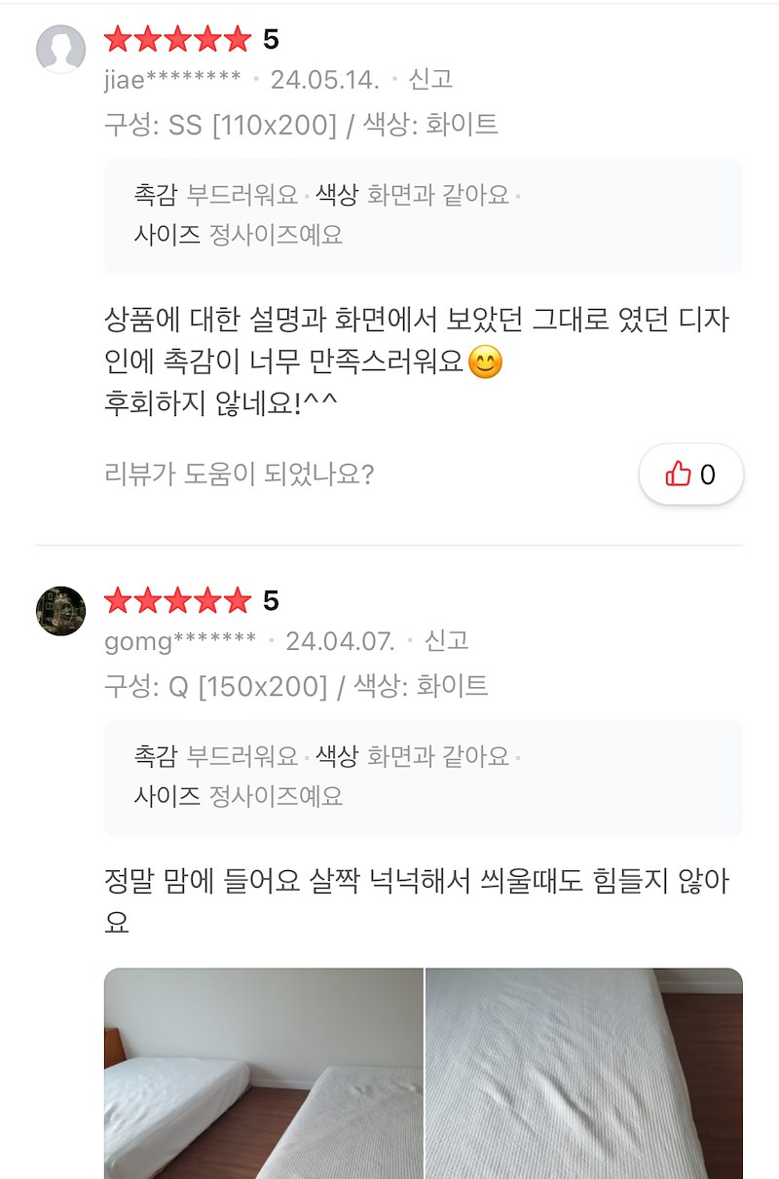Click the SS [110x200] option text

tap(252, 125)
